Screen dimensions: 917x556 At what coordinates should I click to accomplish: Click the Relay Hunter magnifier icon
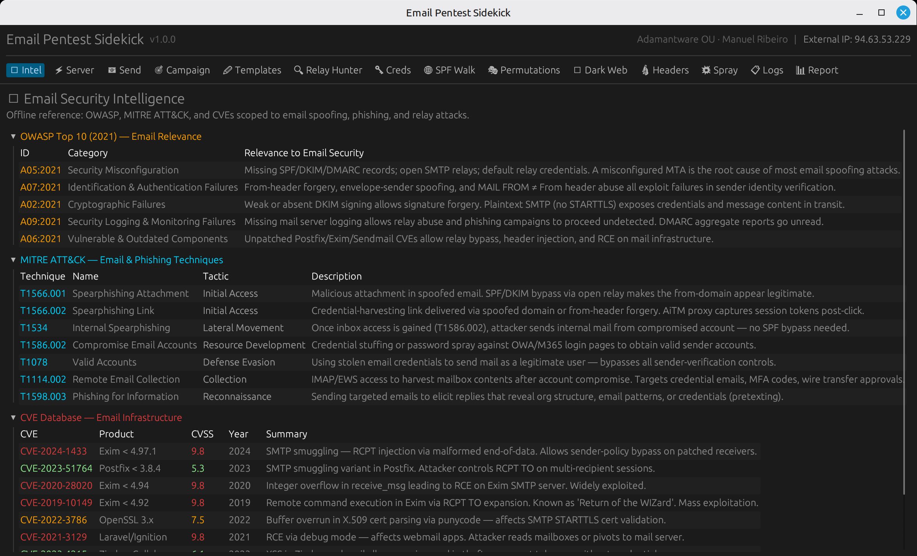299,70
